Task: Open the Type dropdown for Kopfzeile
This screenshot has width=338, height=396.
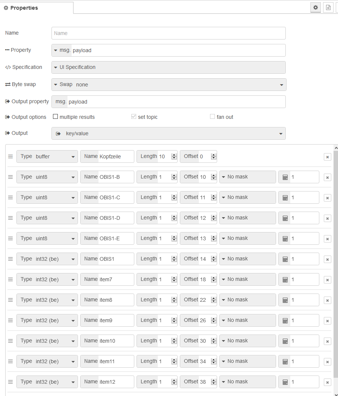Action: point(47,156)
